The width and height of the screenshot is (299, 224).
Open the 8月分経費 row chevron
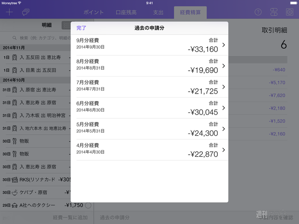point(224,66)
